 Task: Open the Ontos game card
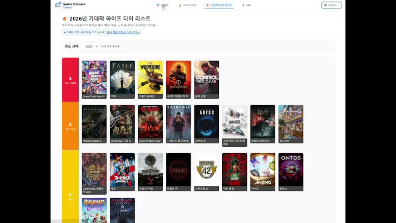pyautogui.click(x=291, y=172)
